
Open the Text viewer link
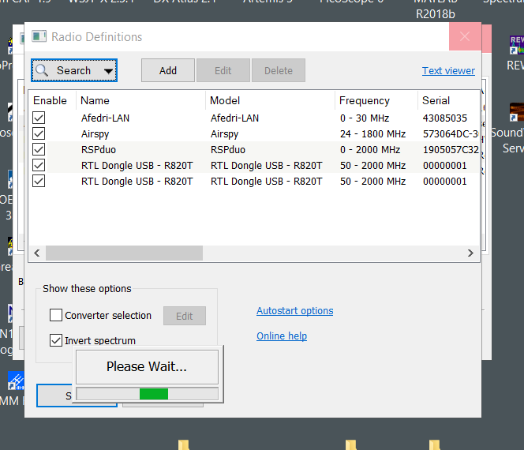point(448,70)
